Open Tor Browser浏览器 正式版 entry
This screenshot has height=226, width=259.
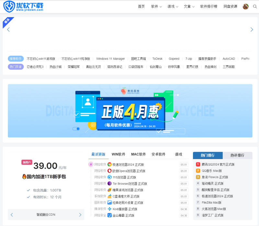[x=130, y=184]
